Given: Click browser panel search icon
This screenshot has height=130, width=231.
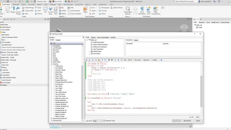Looking at the screenshot, I should [45, 19].
